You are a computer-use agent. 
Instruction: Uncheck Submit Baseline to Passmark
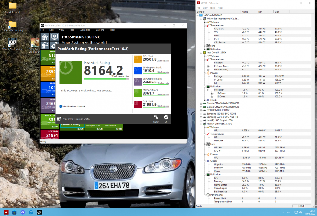tap(61, 106)
